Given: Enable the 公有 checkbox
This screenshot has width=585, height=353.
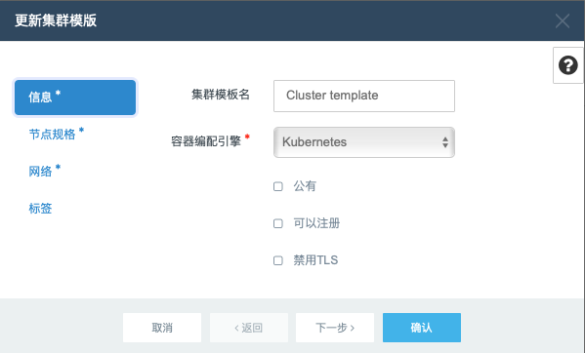Looking at the screenshot, I should (x=278, y=186).
